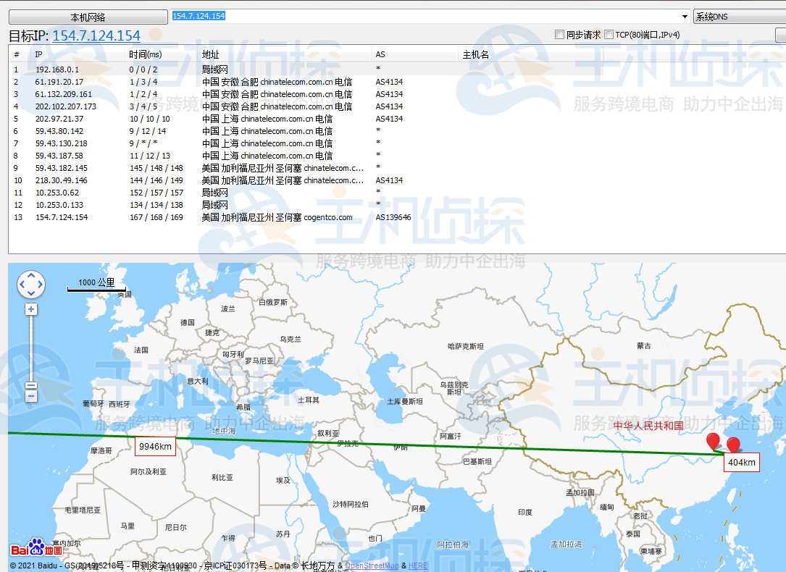786x572 pixels.
Task: Click the map zoom slider handle
Action: (31, 386)
